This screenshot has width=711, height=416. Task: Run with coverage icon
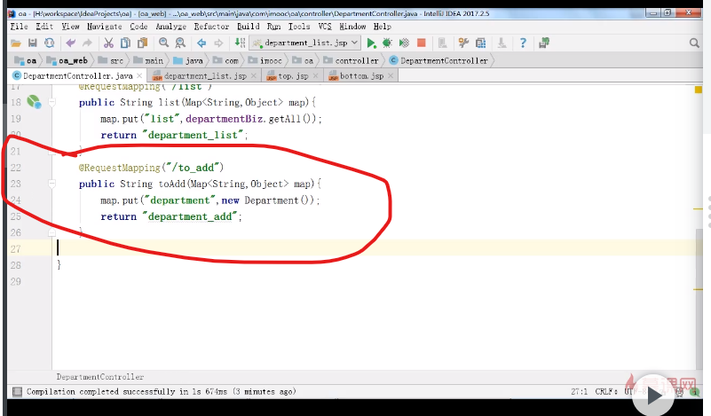tap(404, 43)
